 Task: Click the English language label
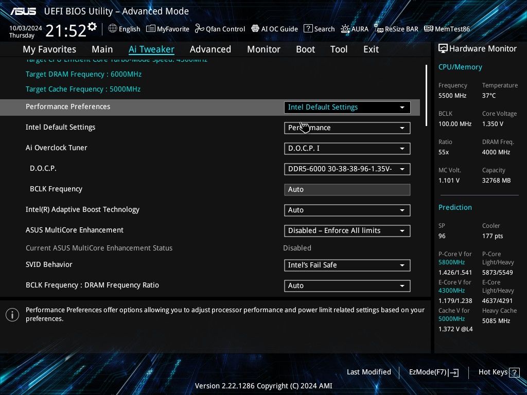(129, 29)
